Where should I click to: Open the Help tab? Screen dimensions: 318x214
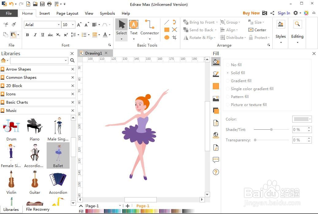(126, 13)
